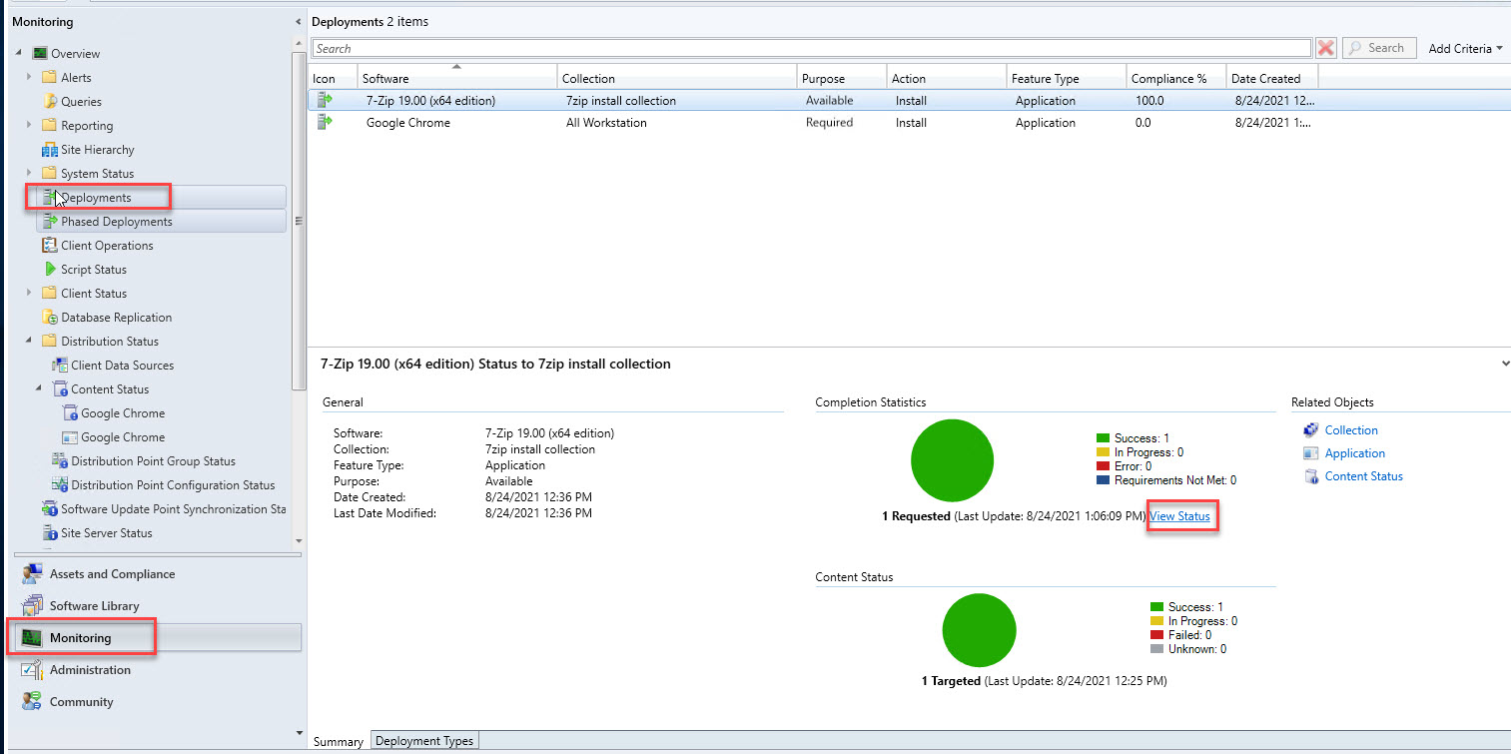Click the Content Status related object icon
Viewport: 1511px width, 754px height.
click(x=1311, y=476)
